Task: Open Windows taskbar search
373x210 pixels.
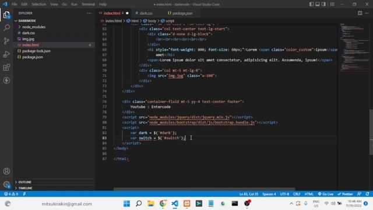Action: pyautogui.click(x=139, y=204)
